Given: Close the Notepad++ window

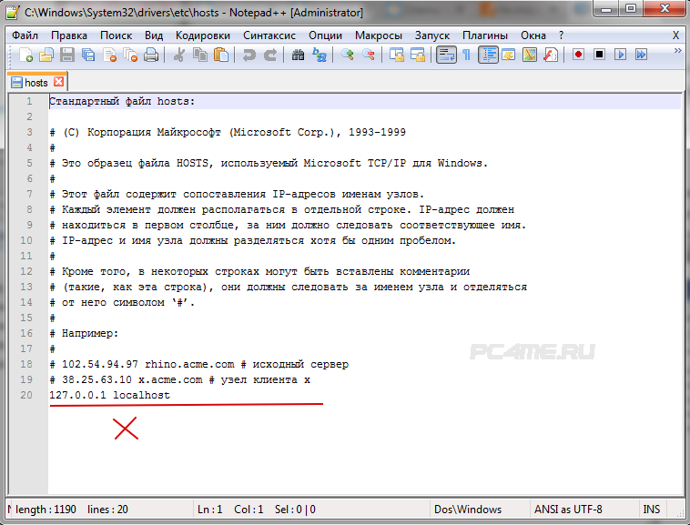Looking at the screenshot, I should point(665,9).
